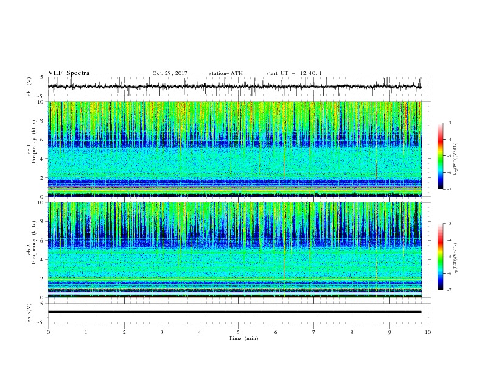Image resolution: width=482 pixels, height=373 pixels.
Task: Click the ch.1(V) waveform axis label
Action: tap(29, 87)
